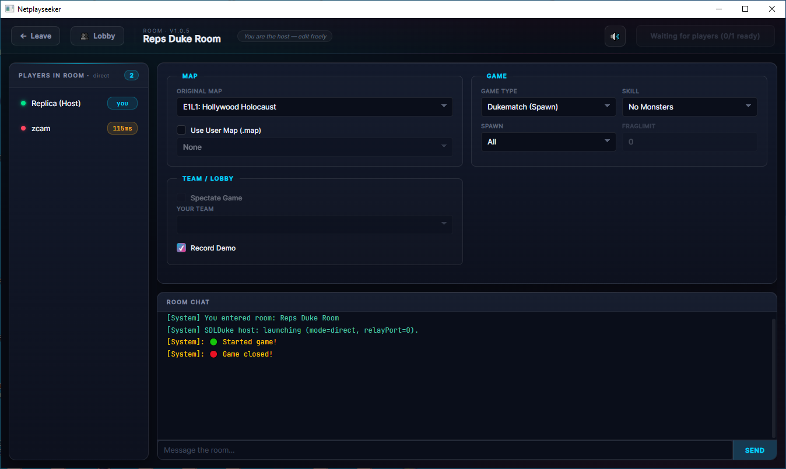The height and width of the screenshot is (469, 786).
Task: Click the 'Game closed!' chat text
Action: [248, 354]
